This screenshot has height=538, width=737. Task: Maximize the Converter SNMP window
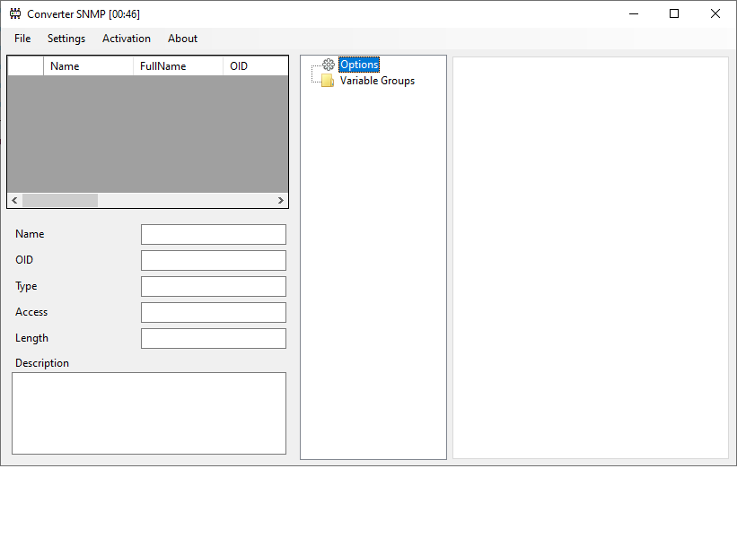tap(674, 13)
